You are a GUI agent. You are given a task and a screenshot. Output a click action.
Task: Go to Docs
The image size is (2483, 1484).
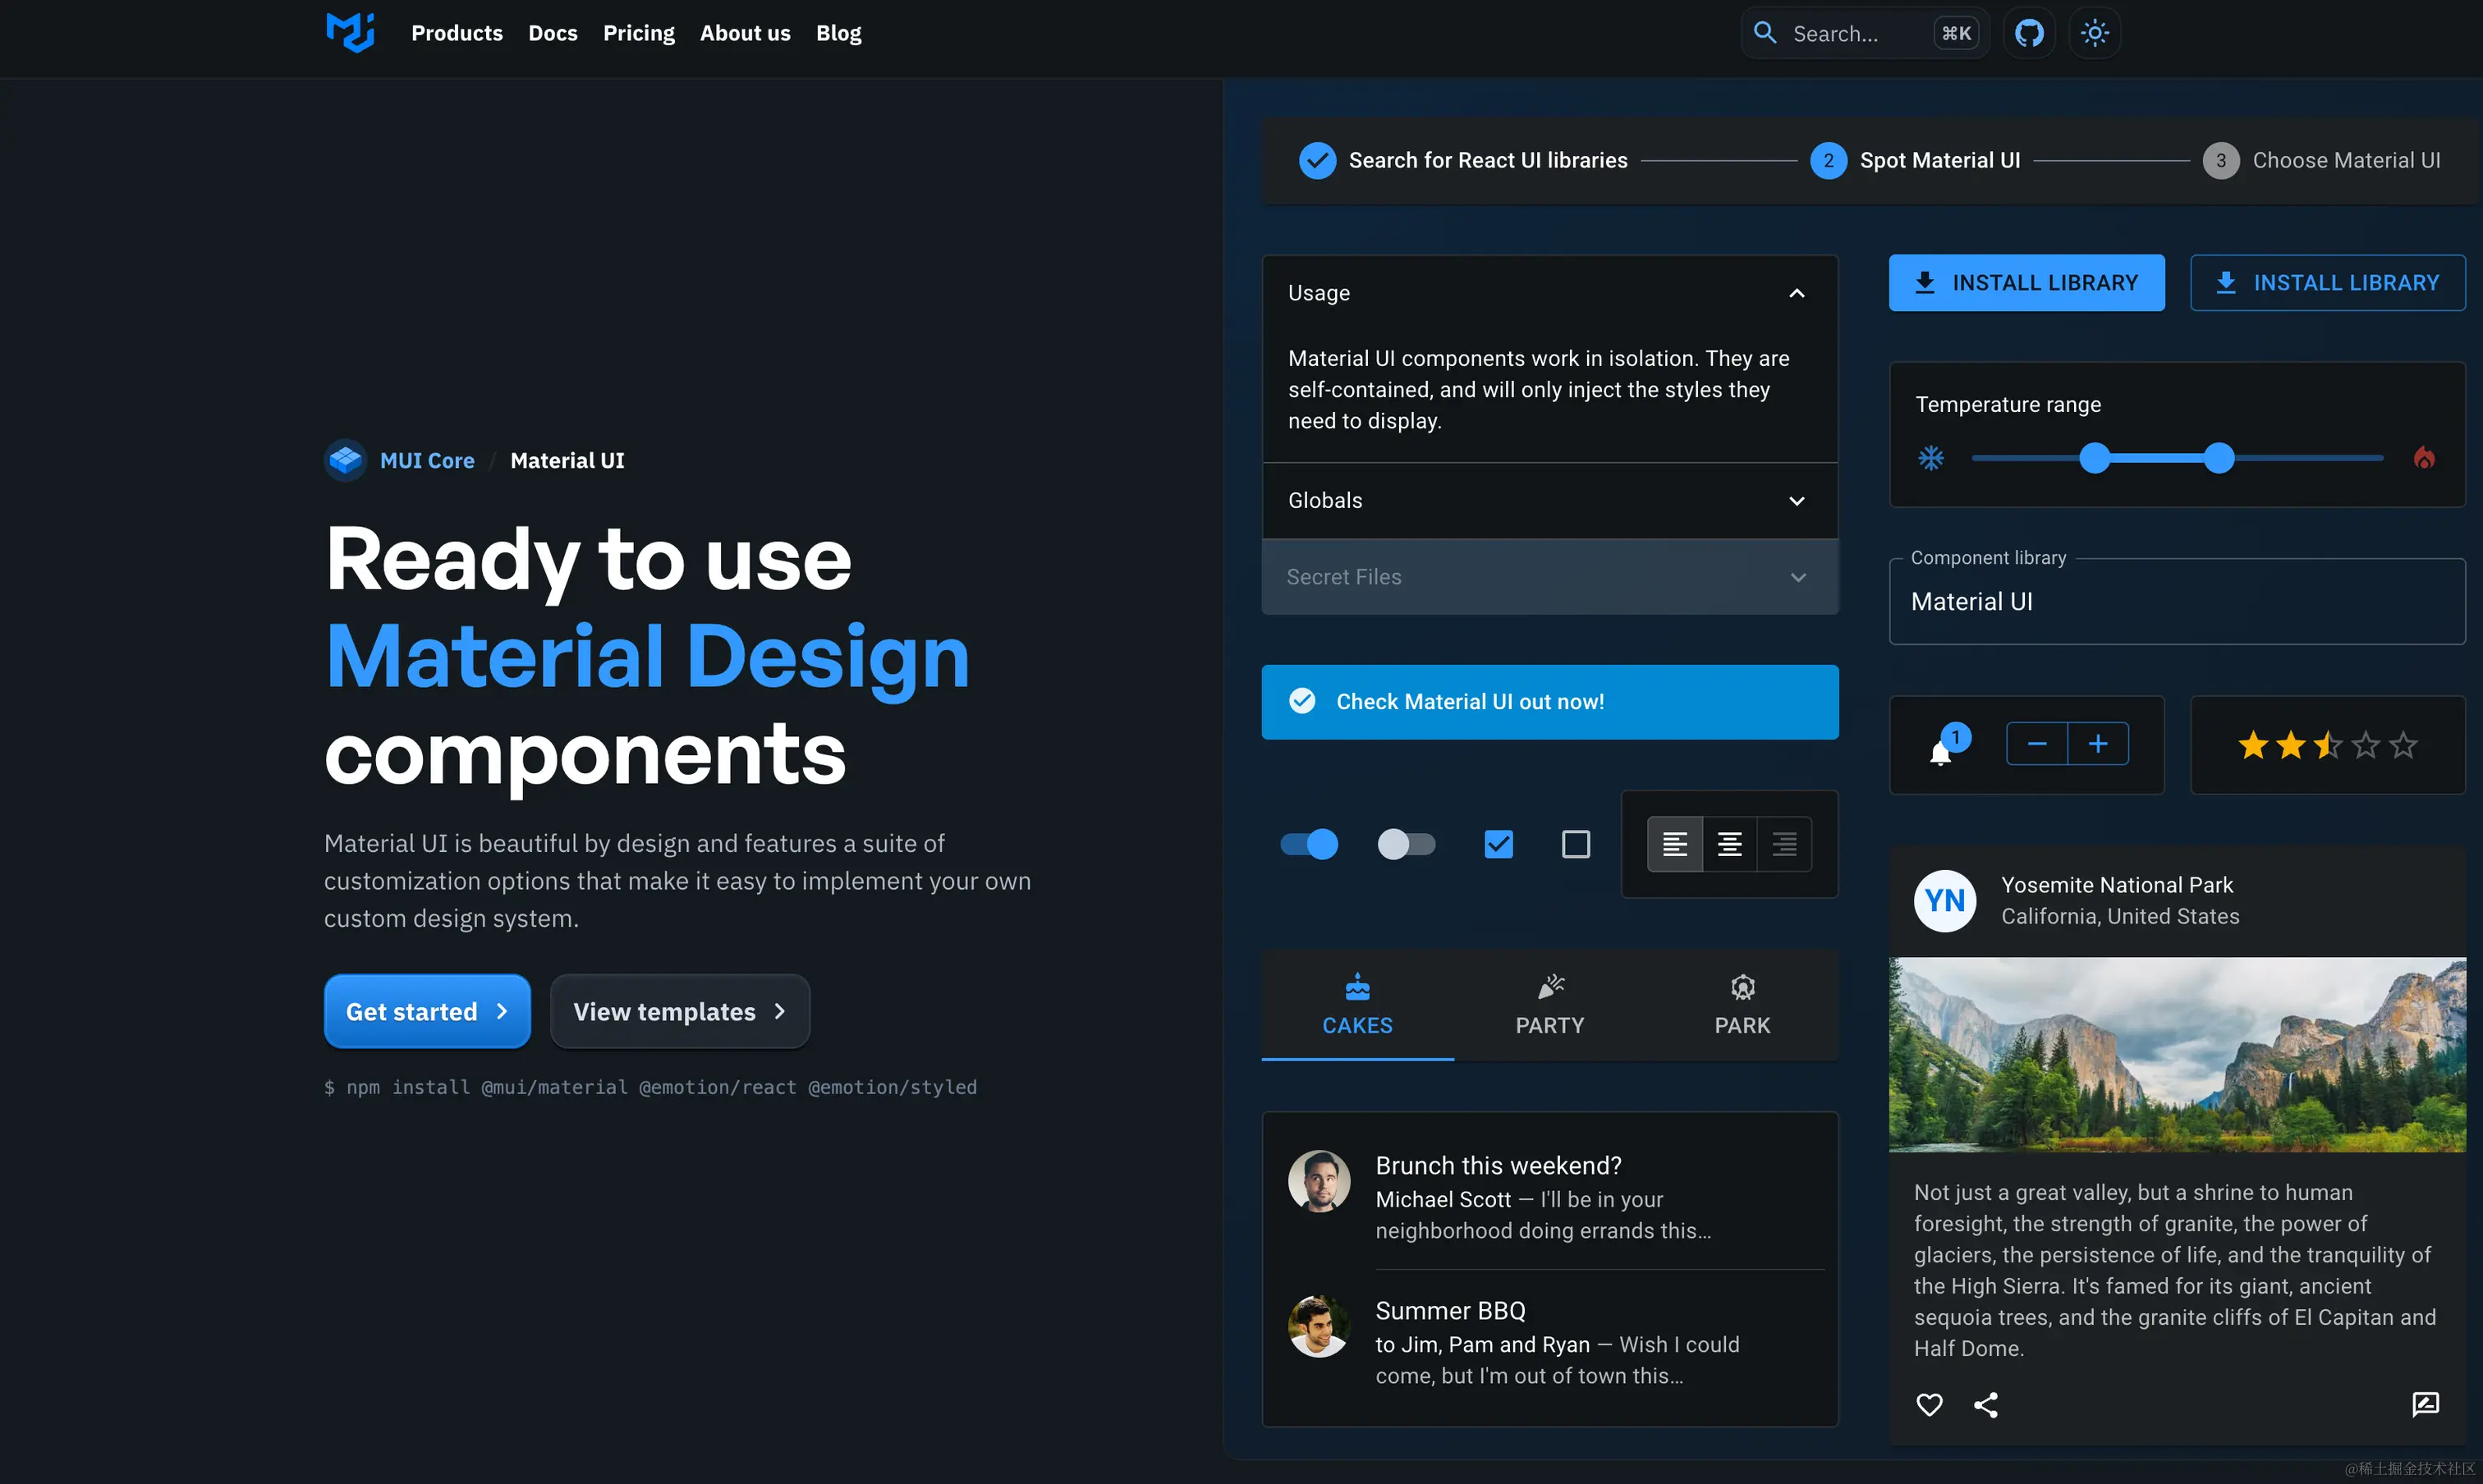pyautogui.click(x=553, y=33)
